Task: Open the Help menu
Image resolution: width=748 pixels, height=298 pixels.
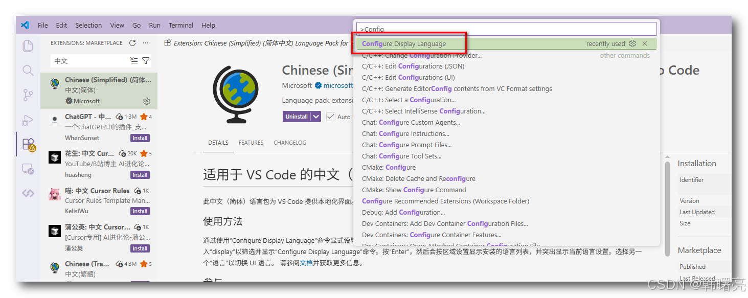Action: coord(208,25)
